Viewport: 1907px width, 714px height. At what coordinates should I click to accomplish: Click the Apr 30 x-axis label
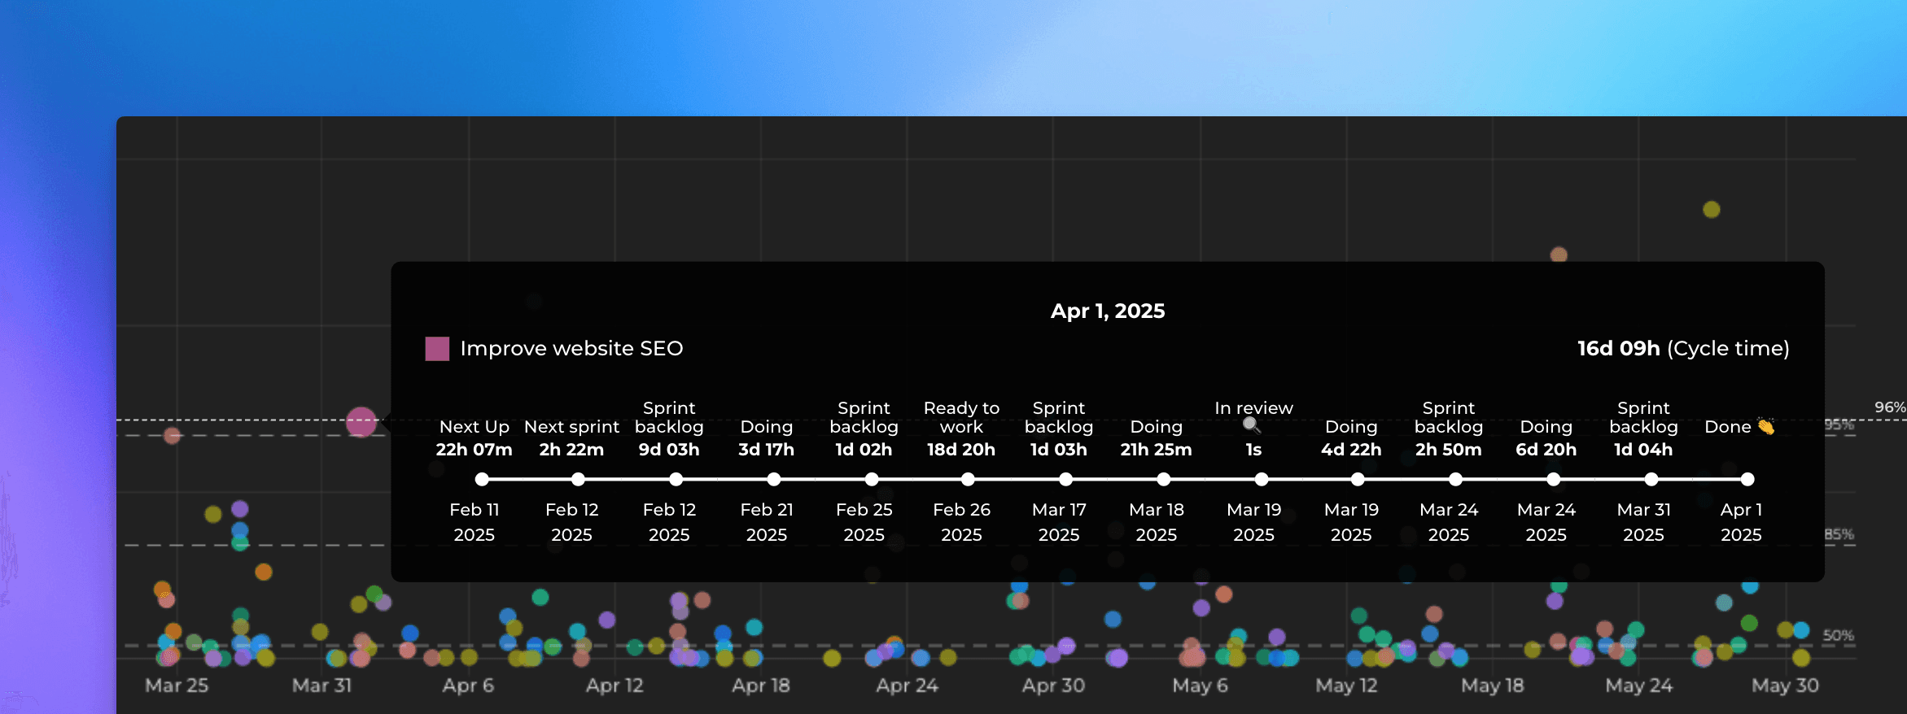[x=1054, y=686]
